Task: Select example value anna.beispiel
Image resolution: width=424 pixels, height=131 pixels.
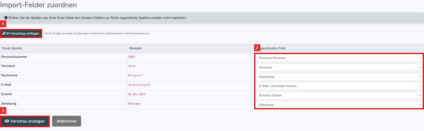Action: click(x=140, y=85)
